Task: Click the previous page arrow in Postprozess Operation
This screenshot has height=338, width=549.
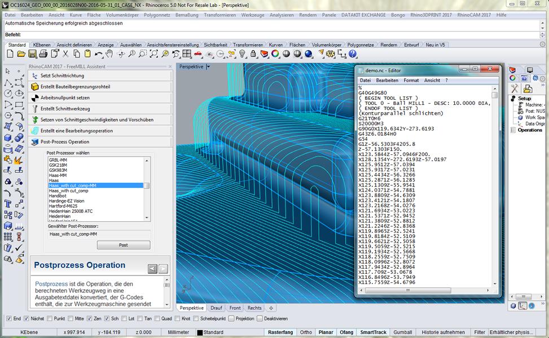Action: coord(153,269)
